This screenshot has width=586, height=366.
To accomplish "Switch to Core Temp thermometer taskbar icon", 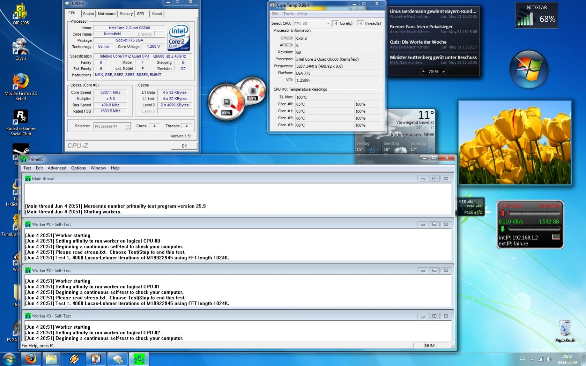I will pos(96,359).
